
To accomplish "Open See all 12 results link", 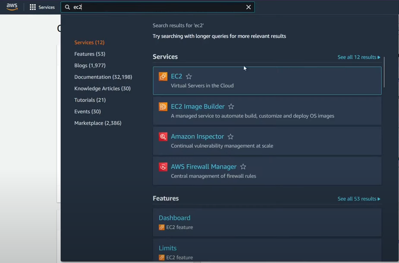I will coord(359,57).
